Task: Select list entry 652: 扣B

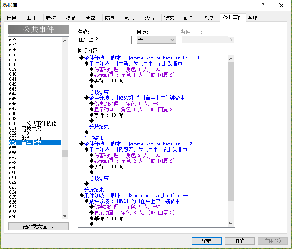Action: [x=35, y=133]
